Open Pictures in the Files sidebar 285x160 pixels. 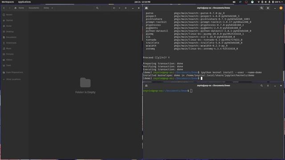pos(14,54)
